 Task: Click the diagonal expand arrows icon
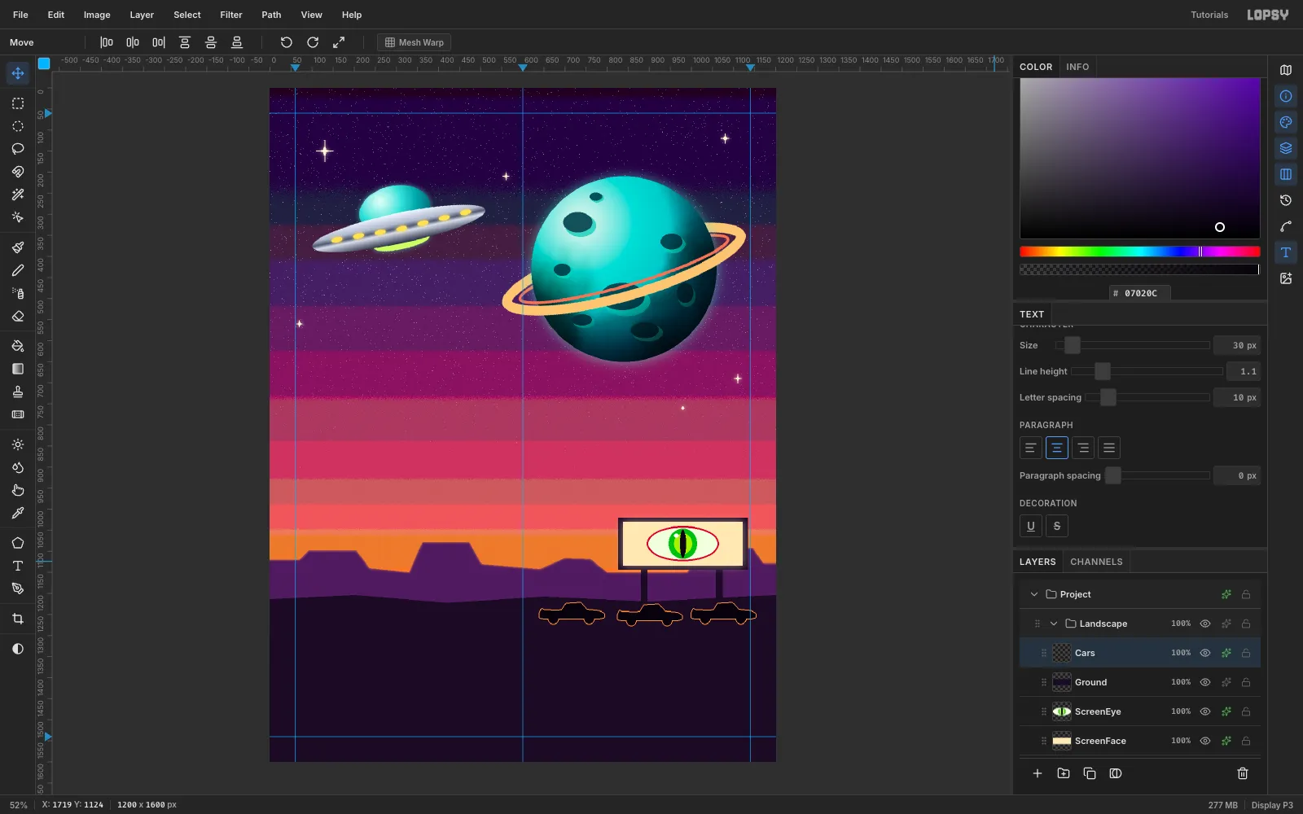pos(339,42)
